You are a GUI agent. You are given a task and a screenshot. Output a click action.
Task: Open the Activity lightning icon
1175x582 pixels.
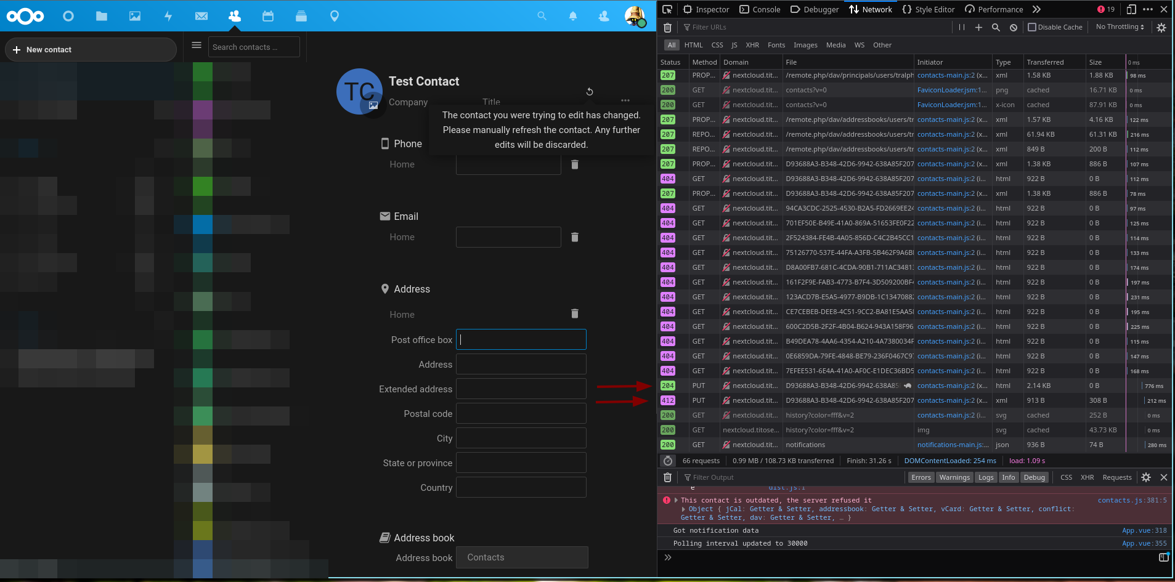pos(168,16)
